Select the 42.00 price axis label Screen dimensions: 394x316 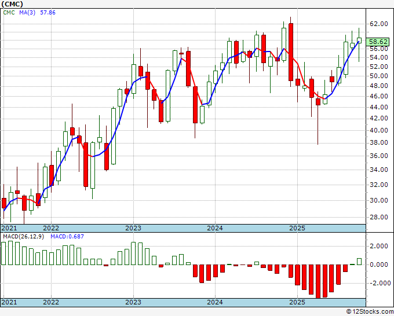[x=379, y=118]
